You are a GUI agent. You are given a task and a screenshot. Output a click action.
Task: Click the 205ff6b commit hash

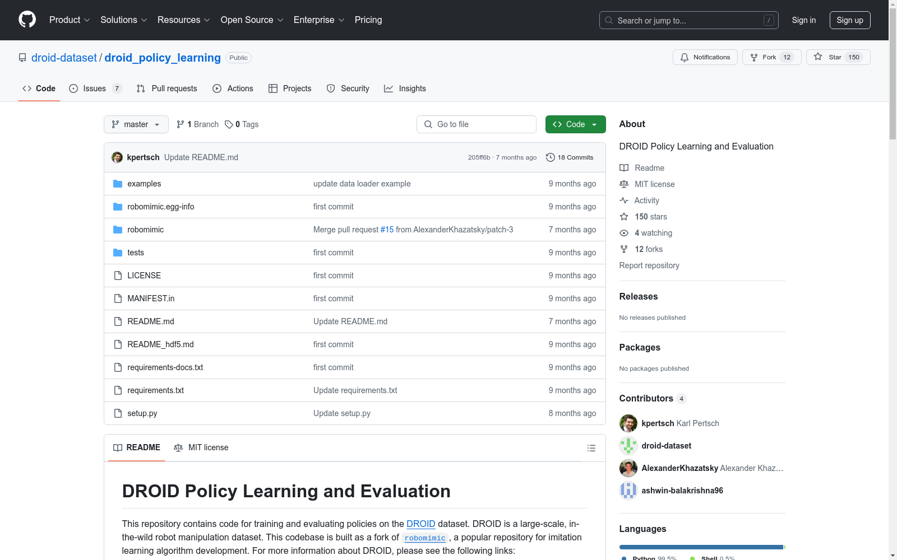[x=479, y=157]
